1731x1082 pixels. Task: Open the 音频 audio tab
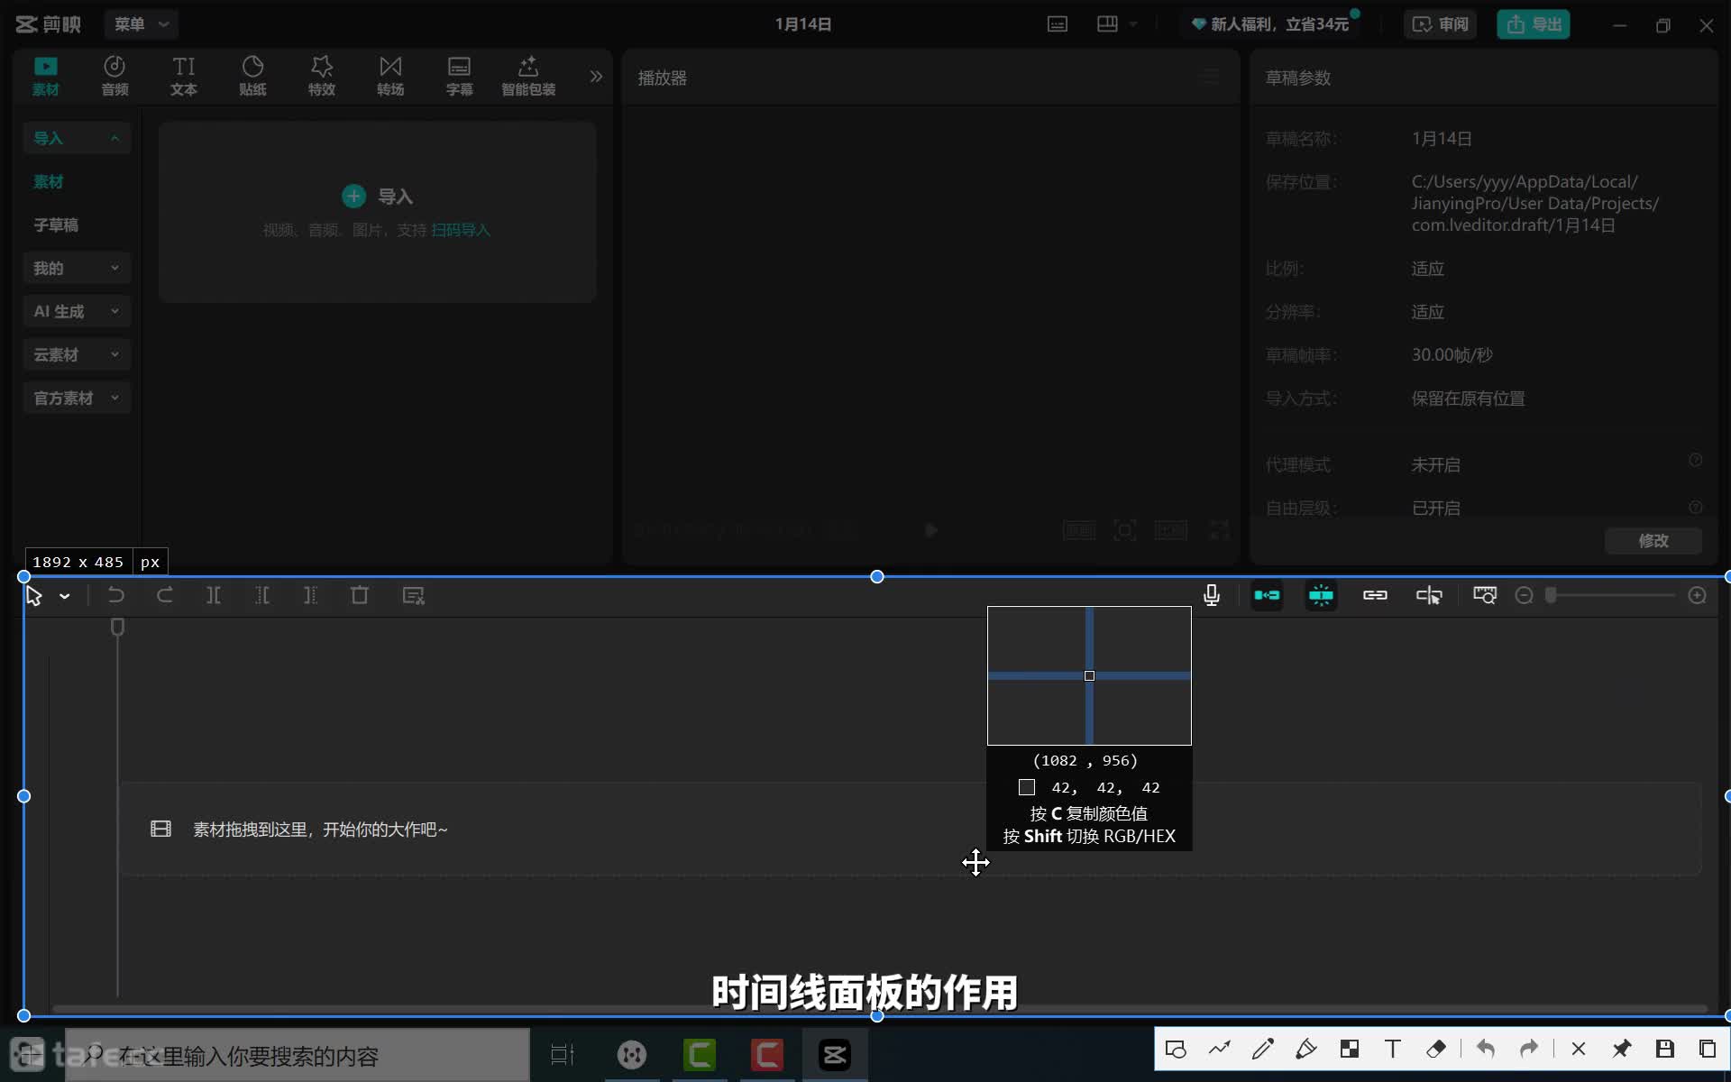(x=114, y=77)
